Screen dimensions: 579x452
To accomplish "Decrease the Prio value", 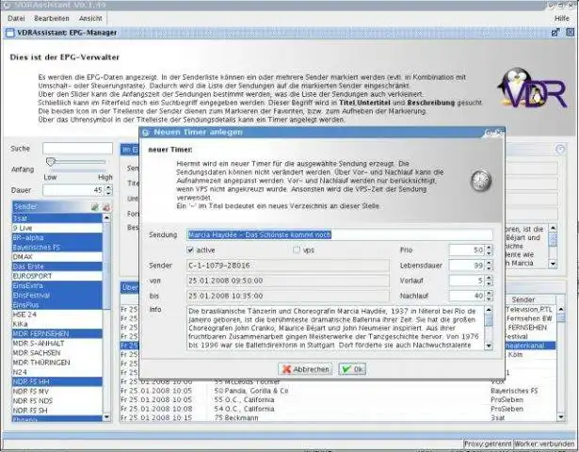I will point(490,253).
